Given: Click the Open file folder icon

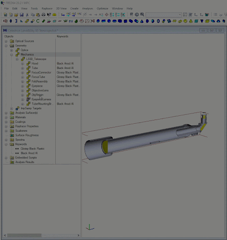Looking at the screenshot, I should (x=16, y=15).
